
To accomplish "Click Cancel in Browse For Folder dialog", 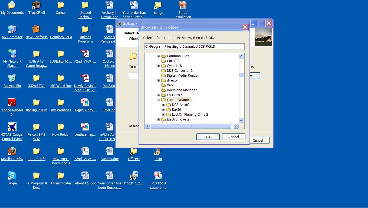I will (234, 137).
